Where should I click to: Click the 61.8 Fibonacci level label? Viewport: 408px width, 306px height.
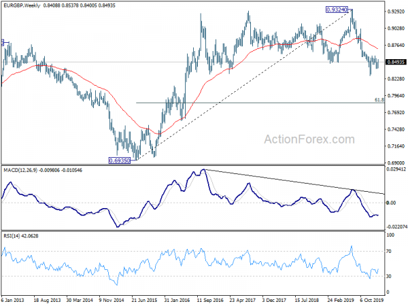point(379,100)
